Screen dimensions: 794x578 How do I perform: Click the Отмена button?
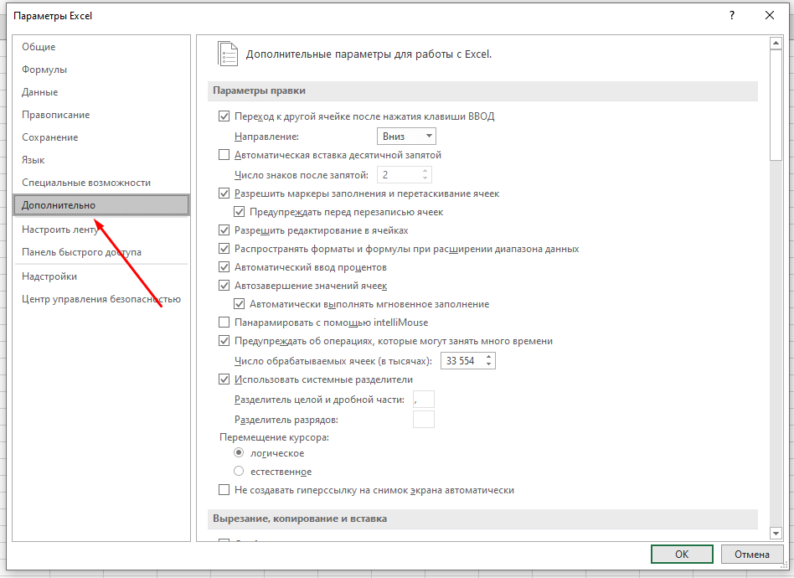[x=752, y=555]
